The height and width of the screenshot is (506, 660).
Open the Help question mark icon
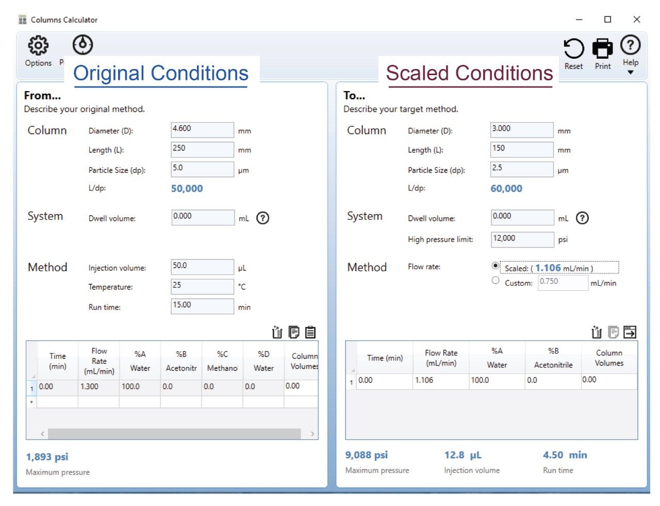(630, 45)
